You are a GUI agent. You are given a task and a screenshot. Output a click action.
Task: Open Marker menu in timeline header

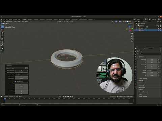[21, 96]
